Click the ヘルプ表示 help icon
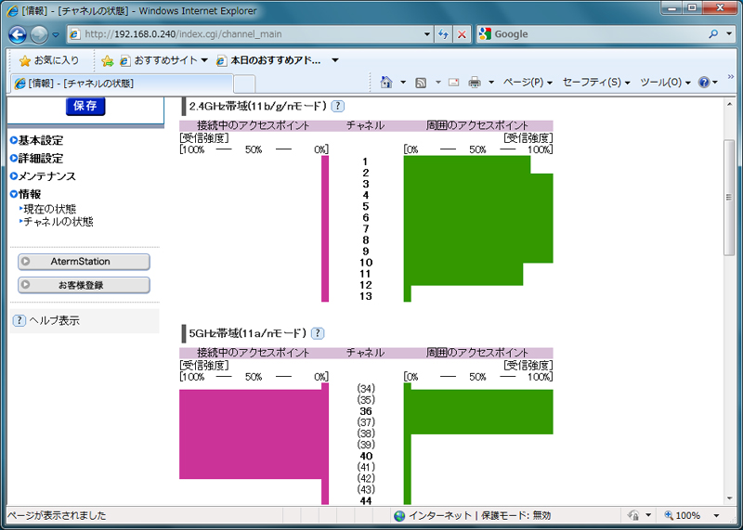743x530 pixels. [x=19, y=320]
